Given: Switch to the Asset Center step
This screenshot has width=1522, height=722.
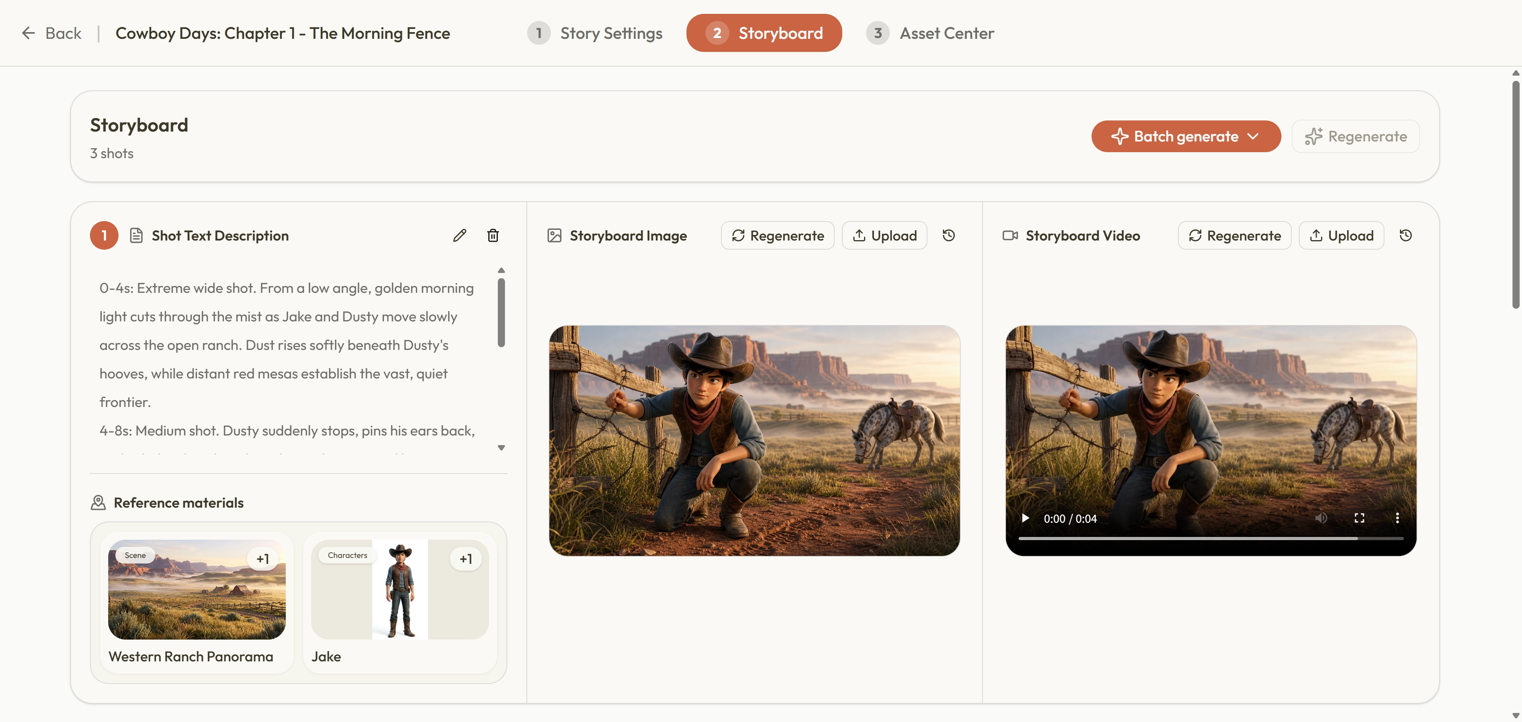Looking at the screenshot, I should coord(930,33).
